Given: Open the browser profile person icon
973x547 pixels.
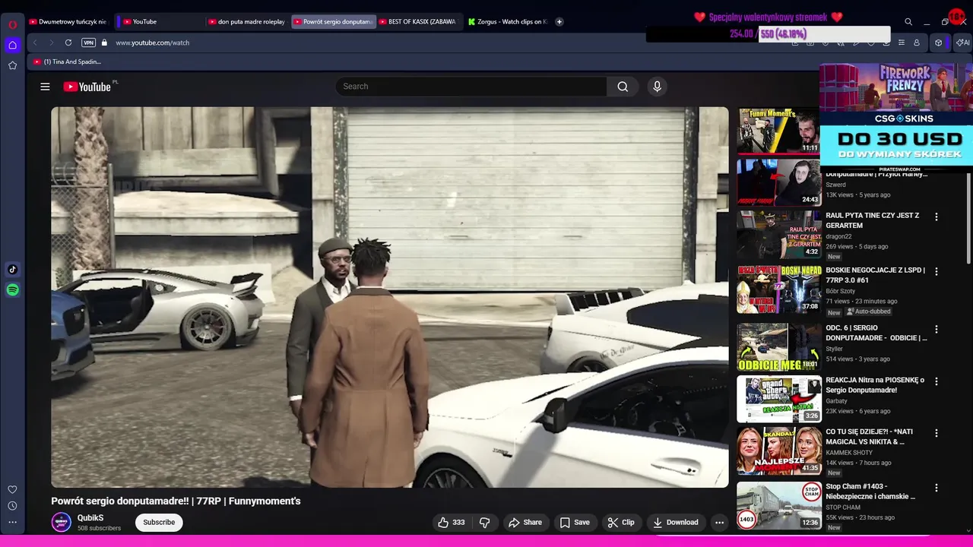Looking at the screenshot, I should [x=917, y=43].
